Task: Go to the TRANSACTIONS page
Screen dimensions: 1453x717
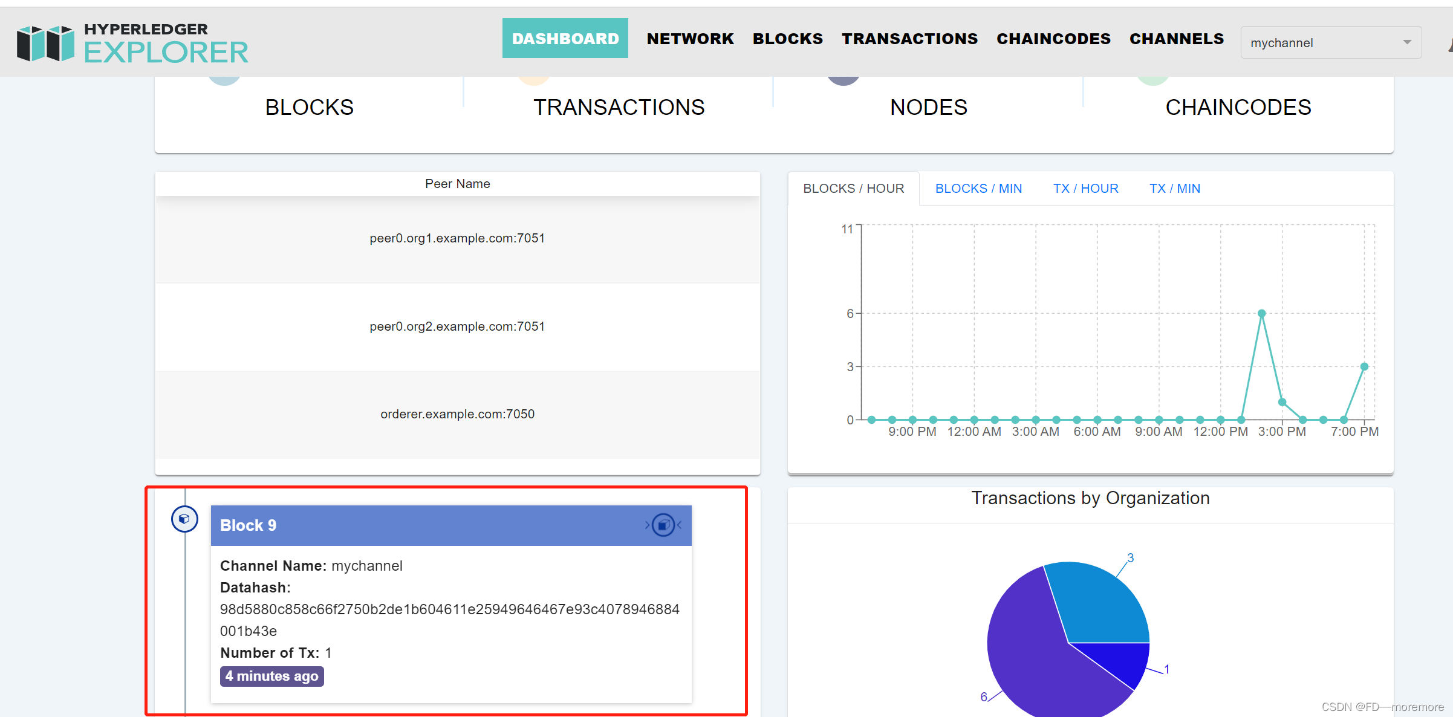Action: pos(909,39)
